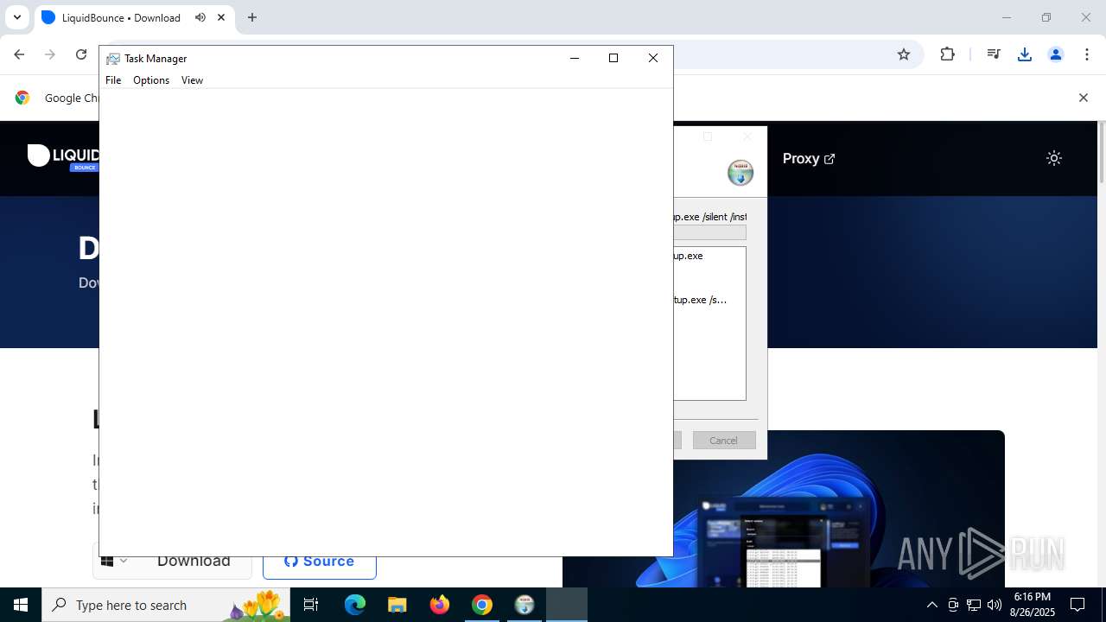The width and height of the screenshot is (1106, 622).
Task: Open the clock showing 6:16 PM
Action: click(x=1033, y=605)
